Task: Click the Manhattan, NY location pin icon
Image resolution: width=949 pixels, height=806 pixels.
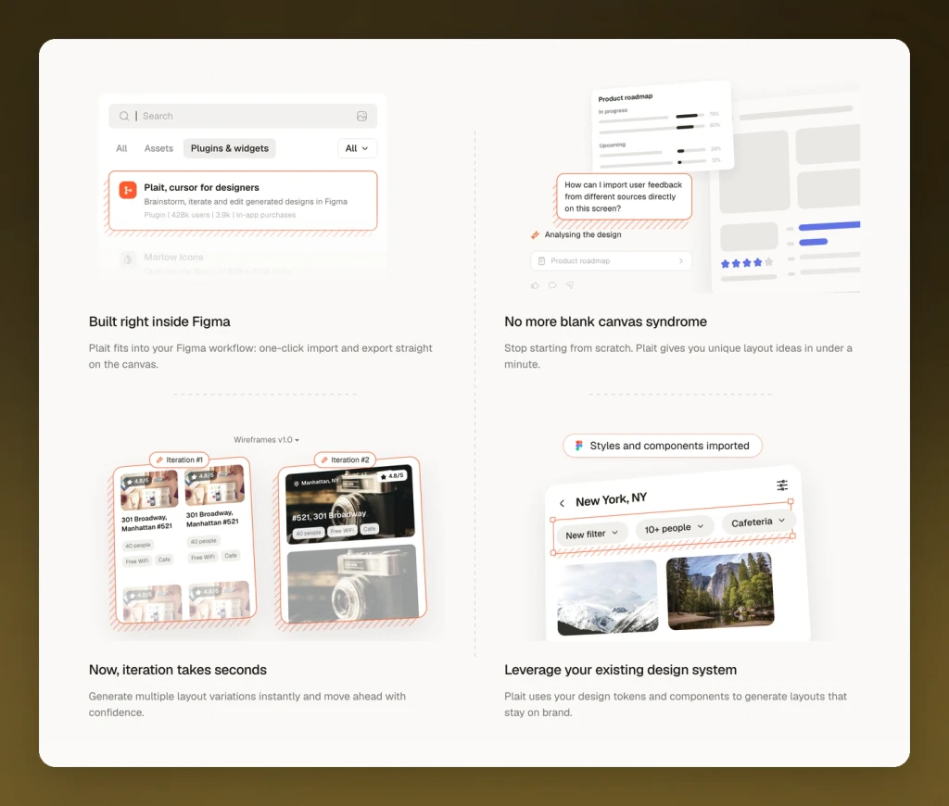Action: (x=296, y=484)
